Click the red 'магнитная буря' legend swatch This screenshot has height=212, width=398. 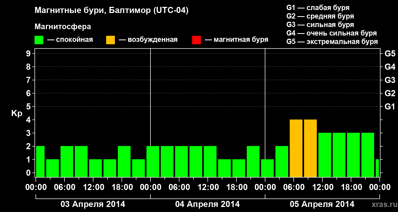click(196, 40)
